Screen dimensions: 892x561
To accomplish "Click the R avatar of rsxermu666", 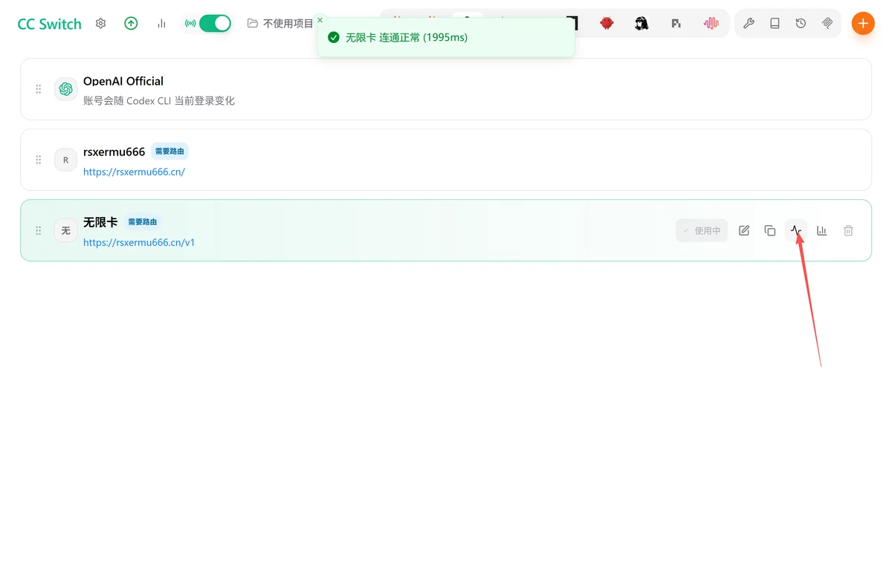I will coord(65,160).
